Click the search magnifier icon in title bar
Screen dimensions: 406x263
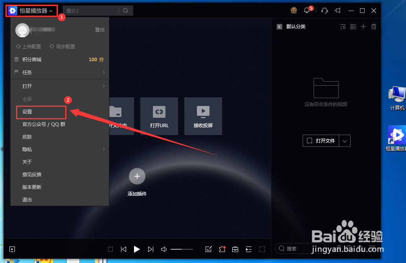[x=126, y=11]
